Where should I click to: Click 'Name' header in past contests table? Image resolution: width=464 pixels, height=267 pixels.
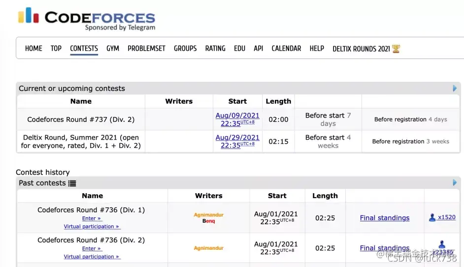(x=92, y=196)
